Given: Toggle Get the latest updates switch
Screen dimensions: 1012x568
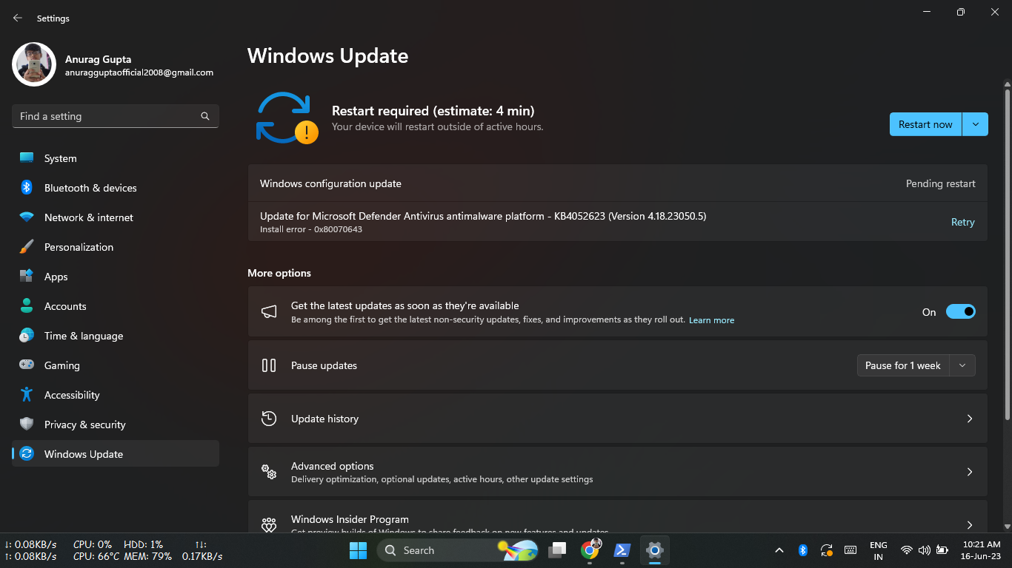Looking at the screenshot, I should 961,311.
